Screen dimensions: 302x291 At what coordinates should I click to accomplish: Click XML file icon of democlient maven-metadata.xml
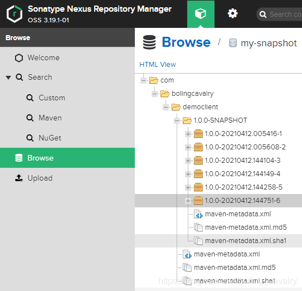point(187,254)
